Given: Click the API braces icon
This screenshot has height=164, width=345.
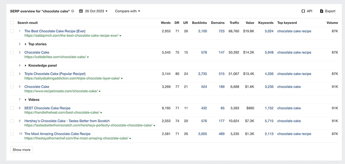Looking at the screenshot, I should point(303,11).
